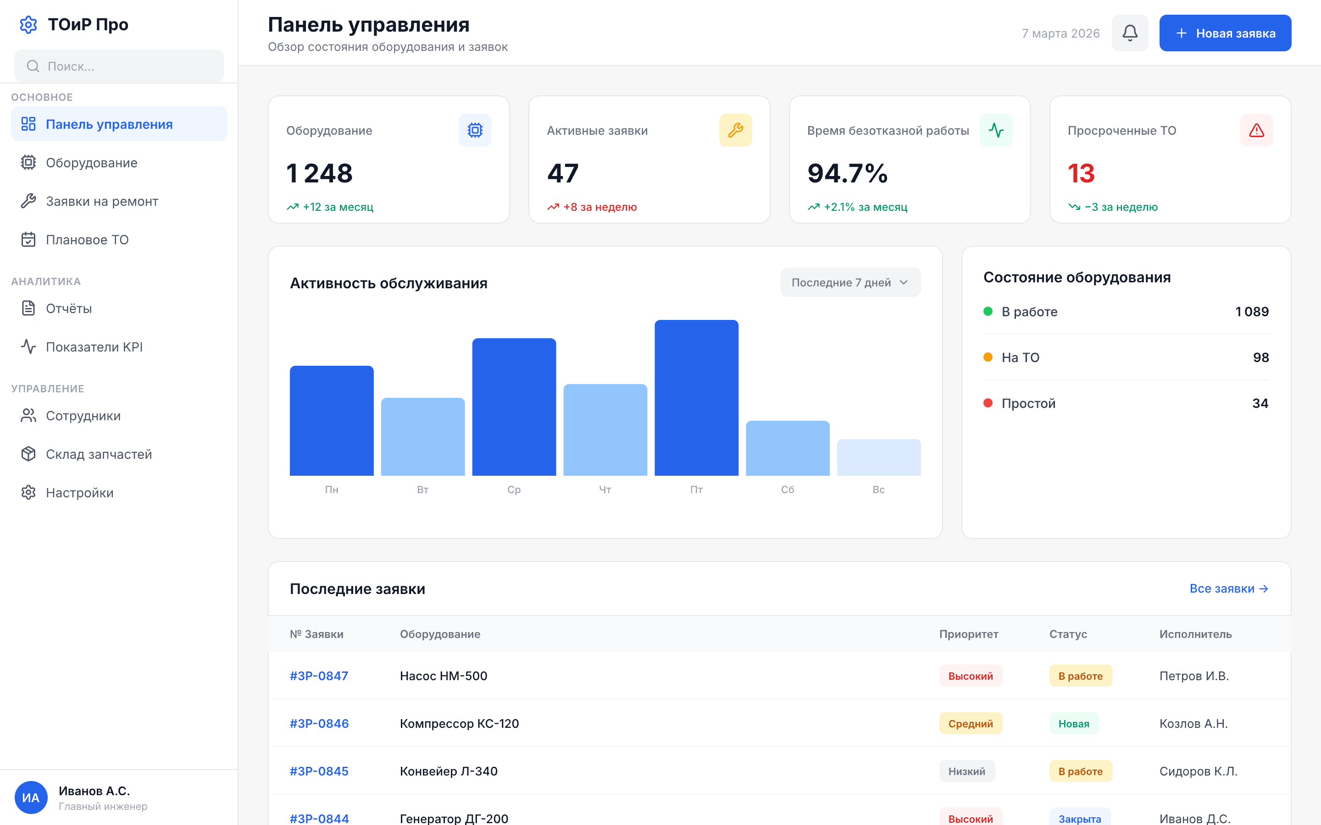This screenshot has width=1321, height=825.
Task: Click the Пн bar in the activity chart
Action: pos(332,420)
